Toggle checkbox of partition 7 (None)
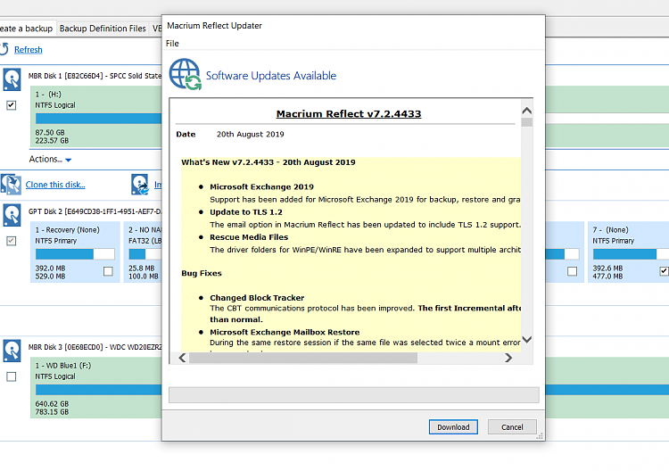This screenshot has height=471, width=669. pyautogui.click(x=664, y=271)
